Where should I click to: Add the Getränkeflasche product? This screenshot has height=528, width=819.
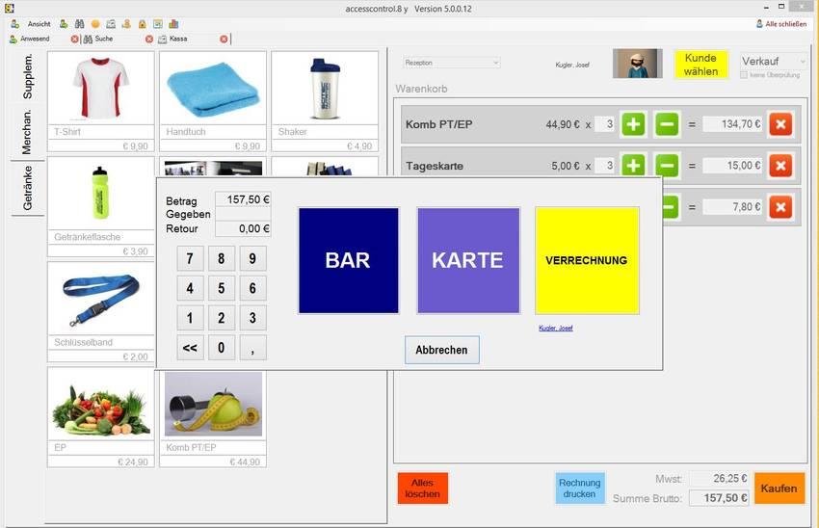pos(101,207)
